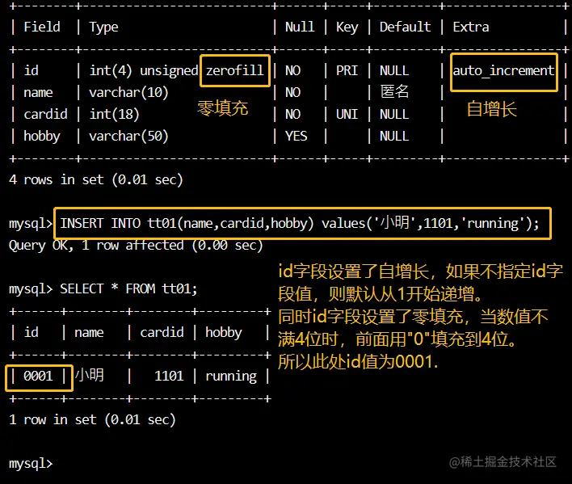Click the '0001' id value
The image size is (572, 484).
point(38,376)
